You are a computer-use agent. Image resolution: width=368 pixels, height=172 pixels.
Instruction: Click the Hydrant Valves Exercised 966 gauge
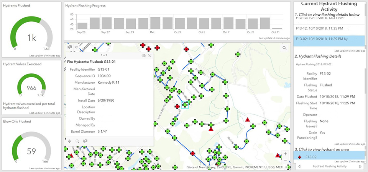point(31,84)
